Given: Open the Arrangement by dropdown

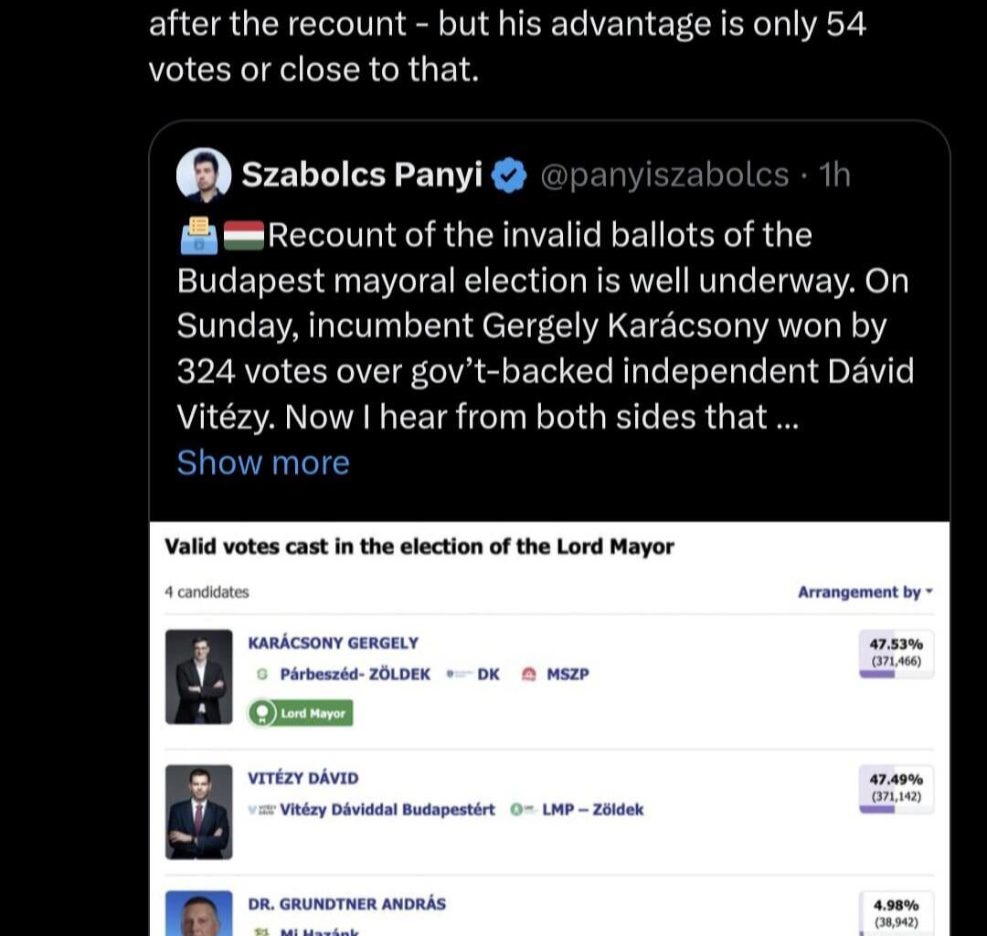Looking at the screenshot, I should tap(859, 592).
